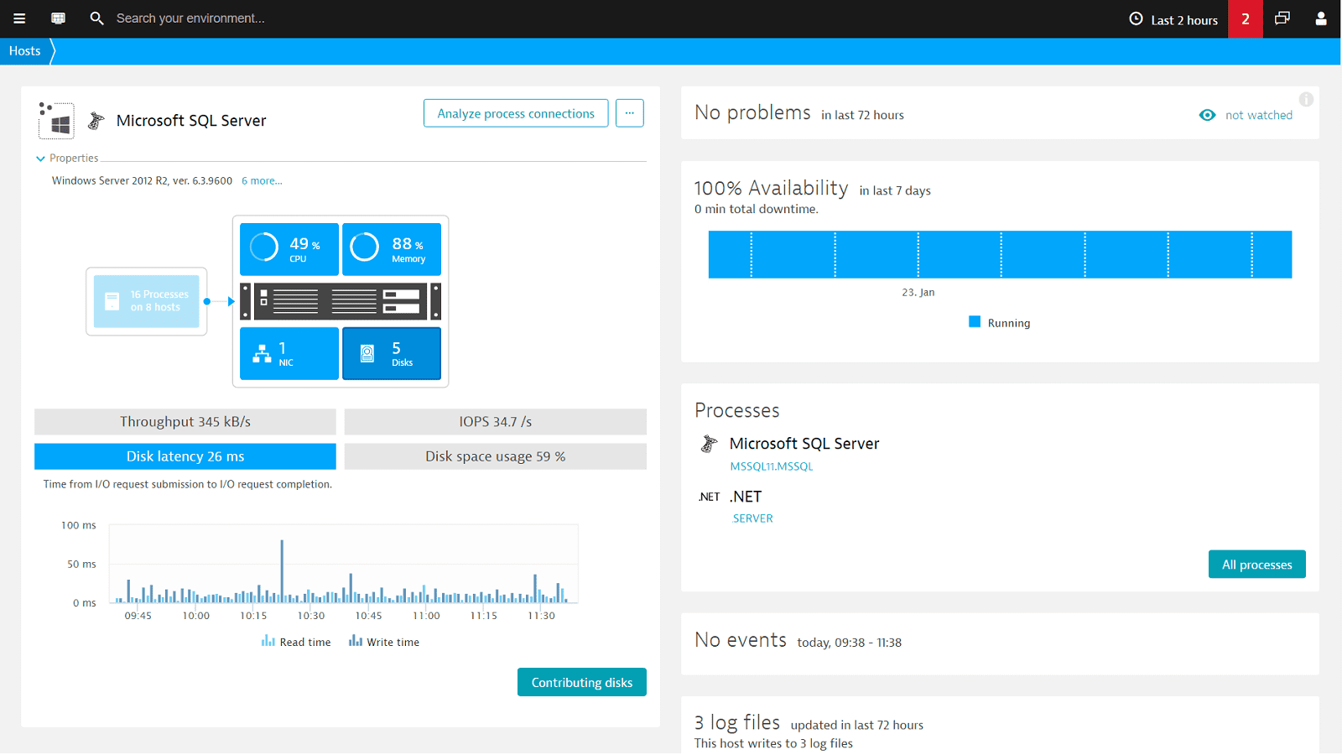The image size is (1342, 755).
Task: Select the 88% Memory tile
Action: click(x=392, y=249)
